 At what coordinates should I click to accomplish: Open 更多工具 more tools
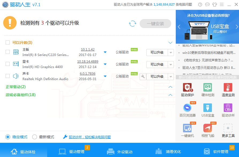tap(228, 130)
